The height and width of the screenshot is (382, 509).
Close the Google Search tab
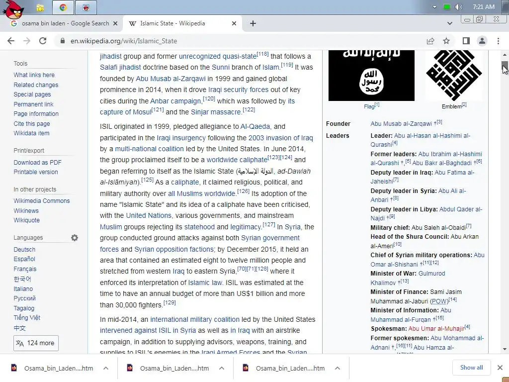115,23
